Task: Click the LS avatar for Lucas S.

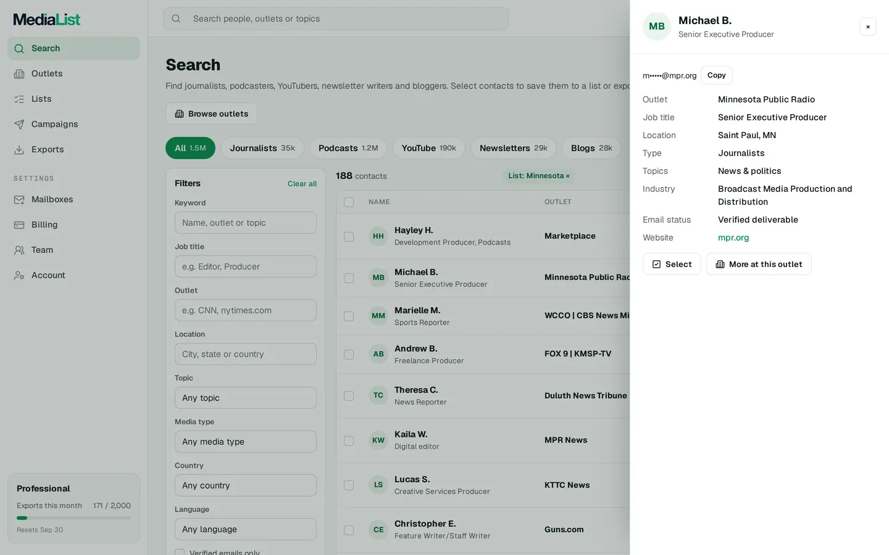Action: (378, 485)
